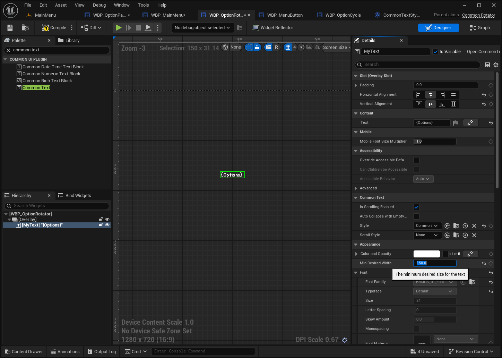Uncheck Is Scrolling Enabled
This screenshot has width=502, height=358.
click(416, 207)
